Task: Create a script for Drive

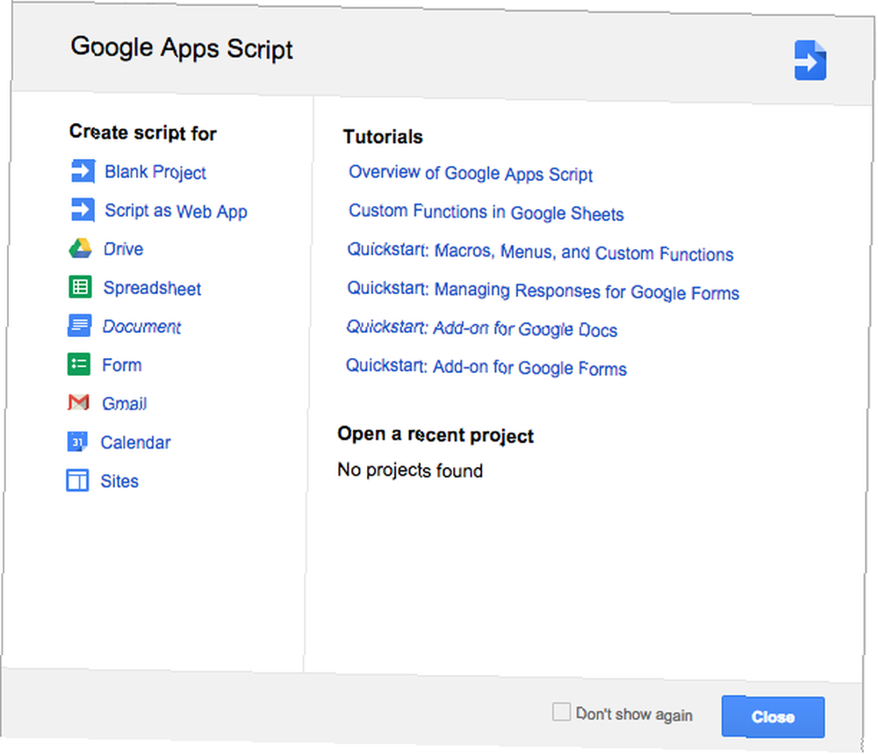Action: [123, 249]
